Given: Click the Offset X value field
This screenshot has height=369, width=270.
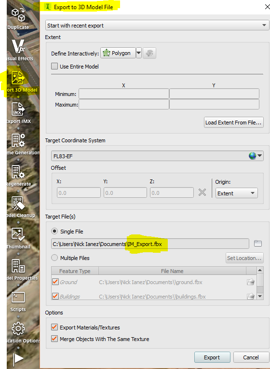Looking at the screenshot, I should pyautogui.click(x=79, y=192).
